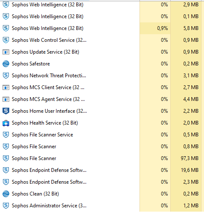
Task: Click the Sophos Network Threat Protection shield icon
Action: (x=6, y=76)
